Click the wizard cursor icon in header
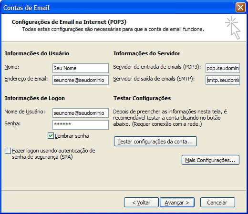 coord(233,28)
